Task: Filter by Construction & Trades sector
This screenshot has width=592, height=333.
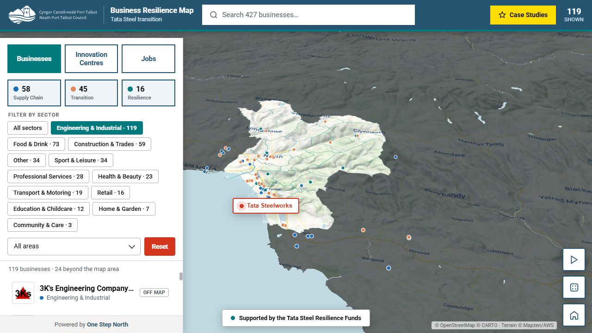Action: tap(110, 144)
